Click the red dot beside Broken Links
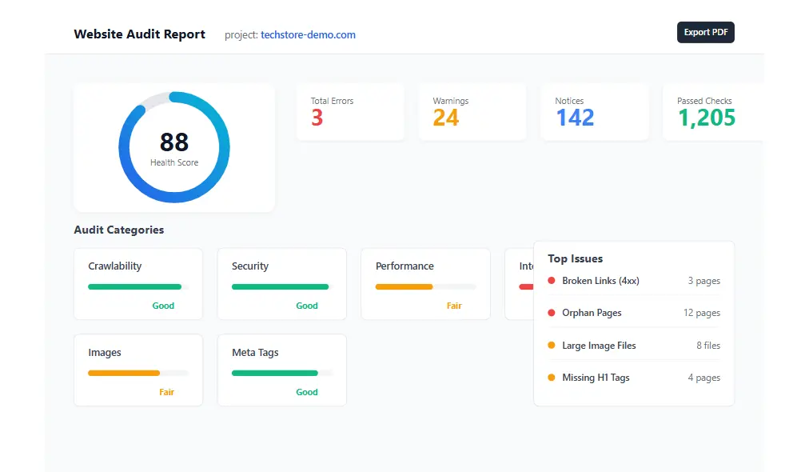This screenshot has height=472, width=809. [x=552, y=281]
